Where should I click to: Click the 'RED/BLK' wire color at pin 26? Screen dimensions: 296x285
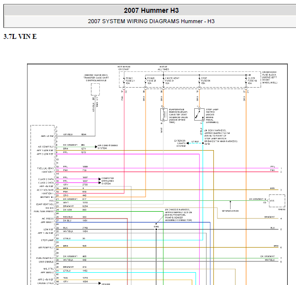click(68, 217)
